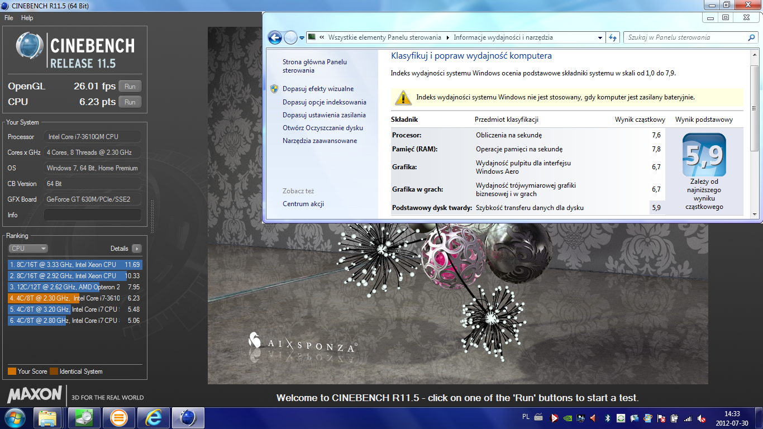The image size is (763, 429).
Task: Click the Identical System brown legend swatch
Action: click(x=54, y=371)
